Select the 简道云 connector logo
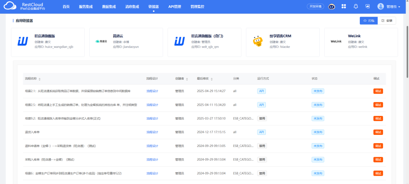 (x=101, y=41)
